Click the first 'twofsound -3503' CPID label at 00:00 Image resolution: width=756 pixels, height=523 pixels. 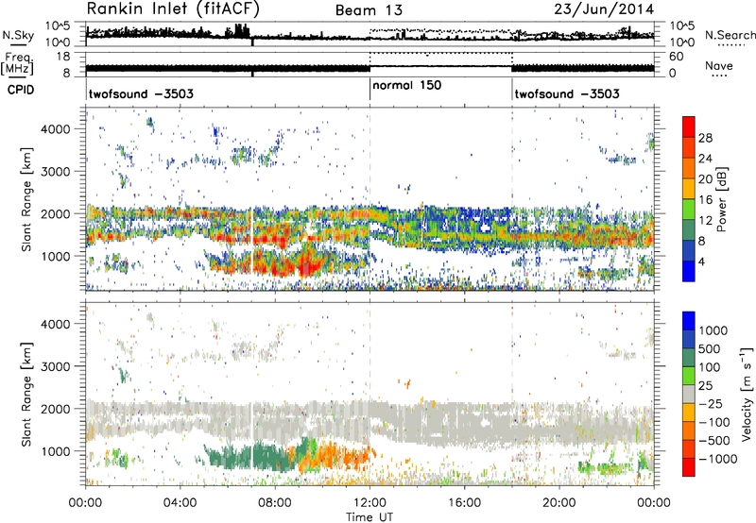tap(141, 93)
